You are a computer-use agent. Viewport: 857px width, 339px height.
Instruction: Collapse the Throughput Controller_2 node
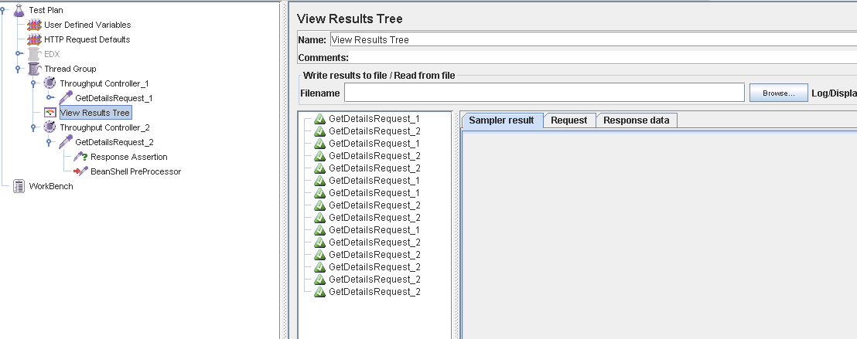pos(33,127)
